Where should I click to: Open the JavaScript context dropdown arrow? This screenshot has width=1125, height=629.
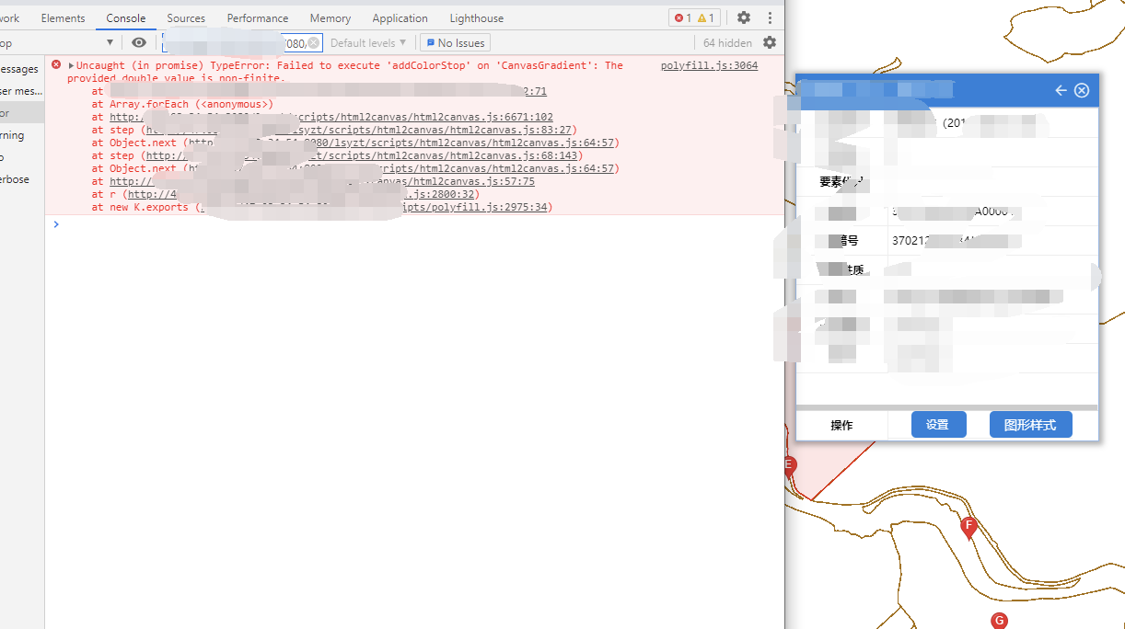click(110, 42)
